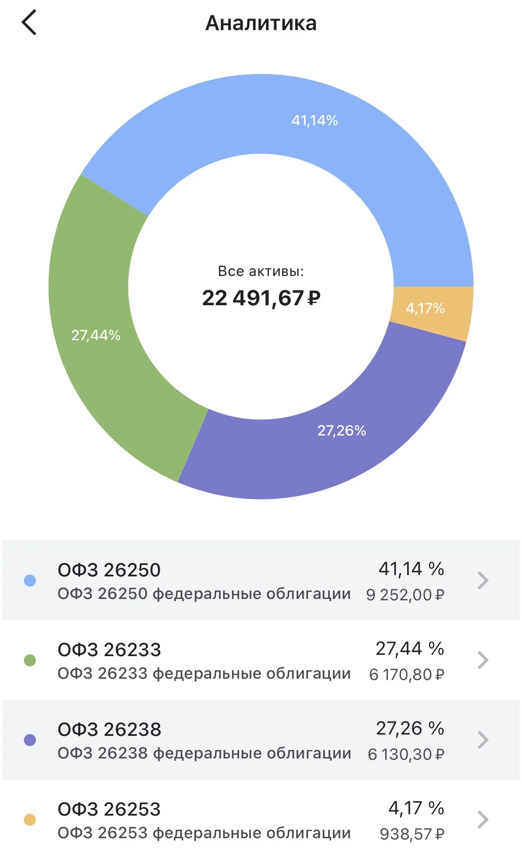522x867 pixels.
Task: Select the blue 41,14% chart segment
Action: pyautogui.click(x=314, y=121)
